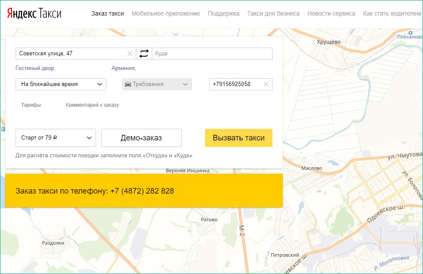Swap the origin and destination addresses

[144, 54]
